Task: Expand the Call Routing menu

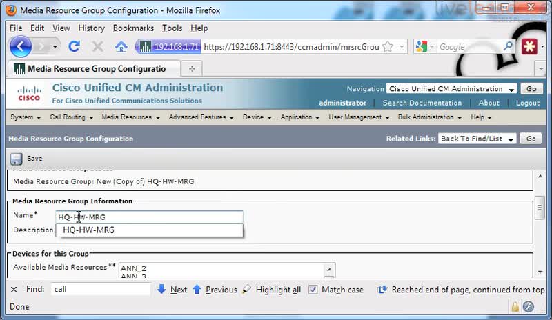Action: pos(72,117)
